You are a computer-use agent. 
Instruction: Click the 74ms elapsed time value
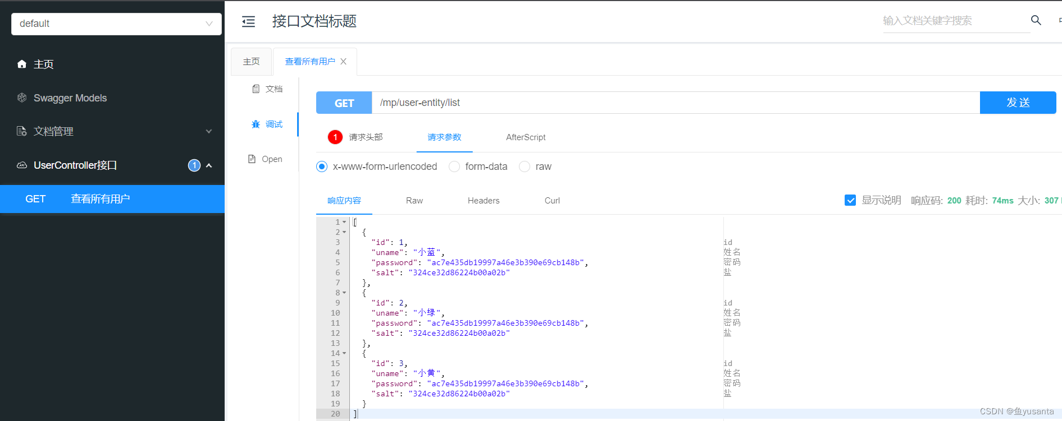(x=1002, y=200)
